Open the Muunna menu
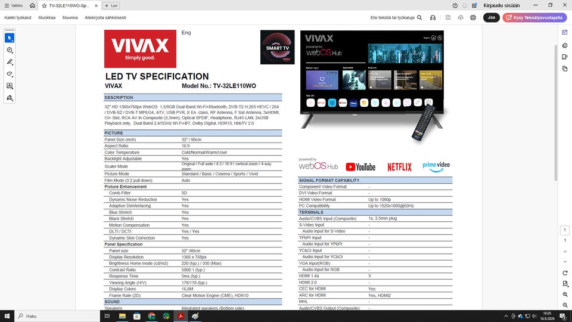This screenshot has height=322, width=572. click(x=70, y=17)
